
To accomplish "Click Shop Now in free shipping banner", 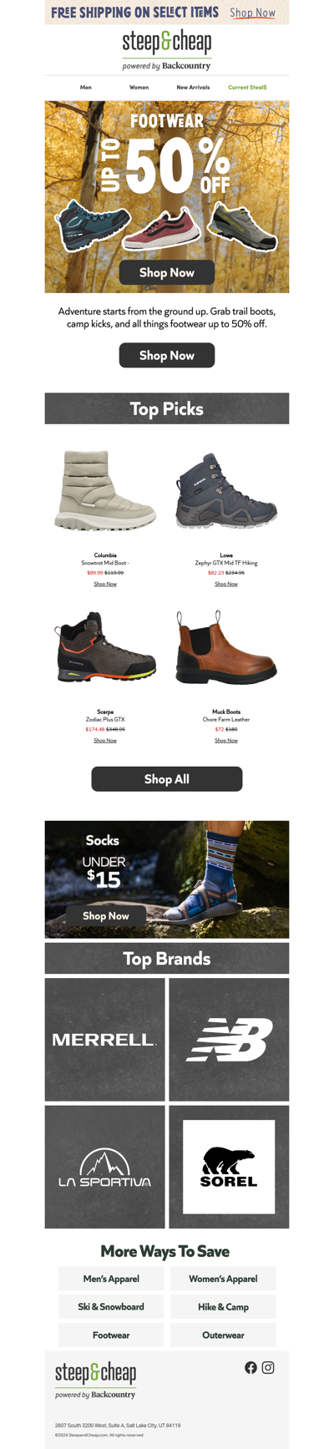I will 253,13.
